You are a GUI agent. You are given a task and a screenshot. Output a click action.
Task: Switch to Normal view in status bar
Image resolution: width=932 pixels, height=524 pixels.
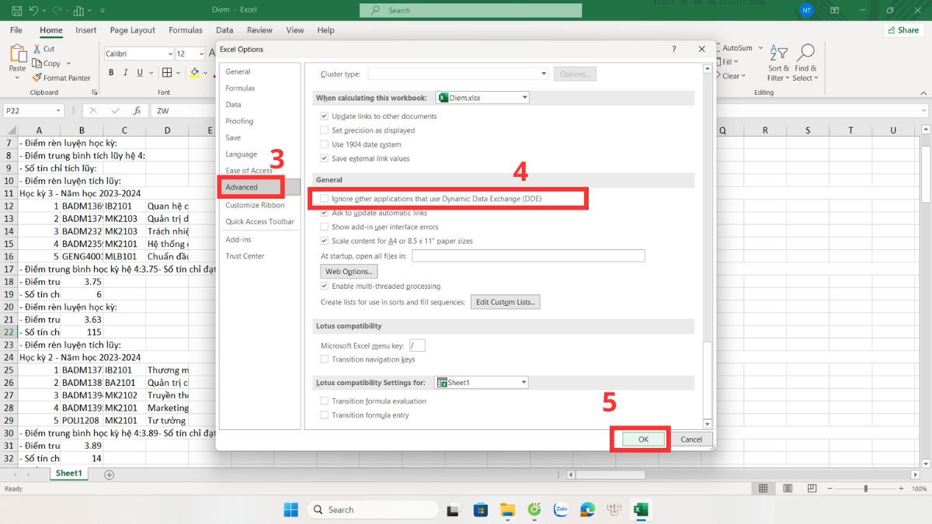pyautogui.click(x=763, y=489)
